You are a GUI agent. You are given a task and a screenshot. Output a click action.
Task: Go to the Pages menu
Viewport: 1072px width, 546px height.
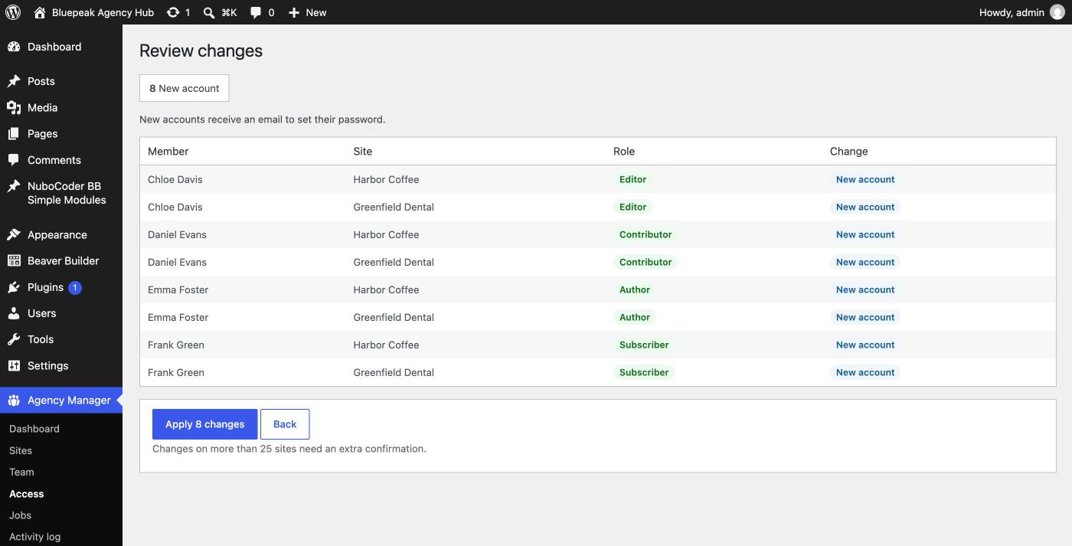tap(42, 134)
